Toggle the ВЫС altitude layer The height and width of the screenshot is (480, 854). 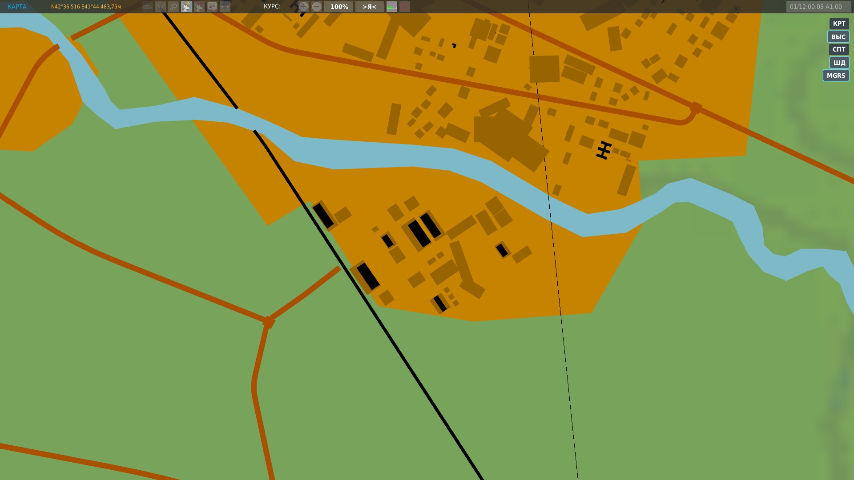(x=838, y=36)
